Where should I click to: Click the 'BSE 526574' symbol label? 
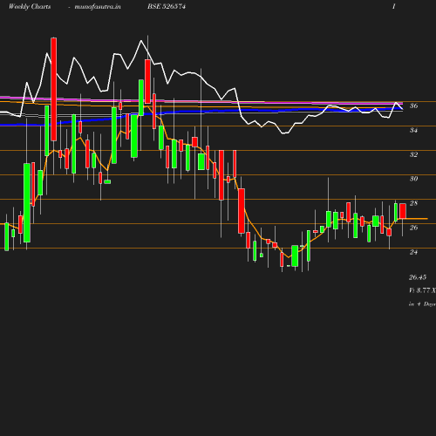pyautogui.click(x=167, y=6)
